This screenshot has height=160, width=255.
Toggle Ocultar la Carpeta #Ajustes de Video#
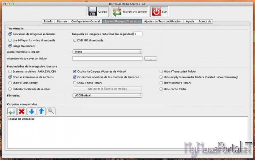click(74, 71)
